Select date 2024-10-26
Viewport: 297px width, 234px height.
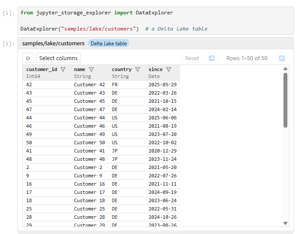coord(163,217)
